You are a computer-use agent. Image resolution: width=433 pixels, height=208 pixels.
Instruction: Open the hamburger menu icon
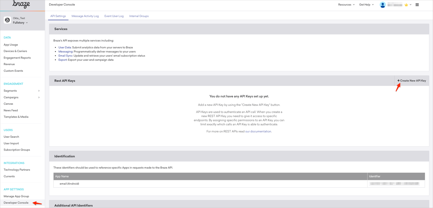[417, 5]
